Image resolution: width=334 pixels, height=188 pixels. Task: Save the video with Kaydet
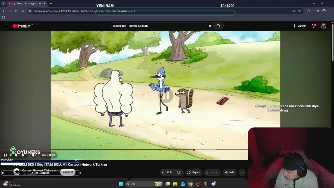click(212, 172)
